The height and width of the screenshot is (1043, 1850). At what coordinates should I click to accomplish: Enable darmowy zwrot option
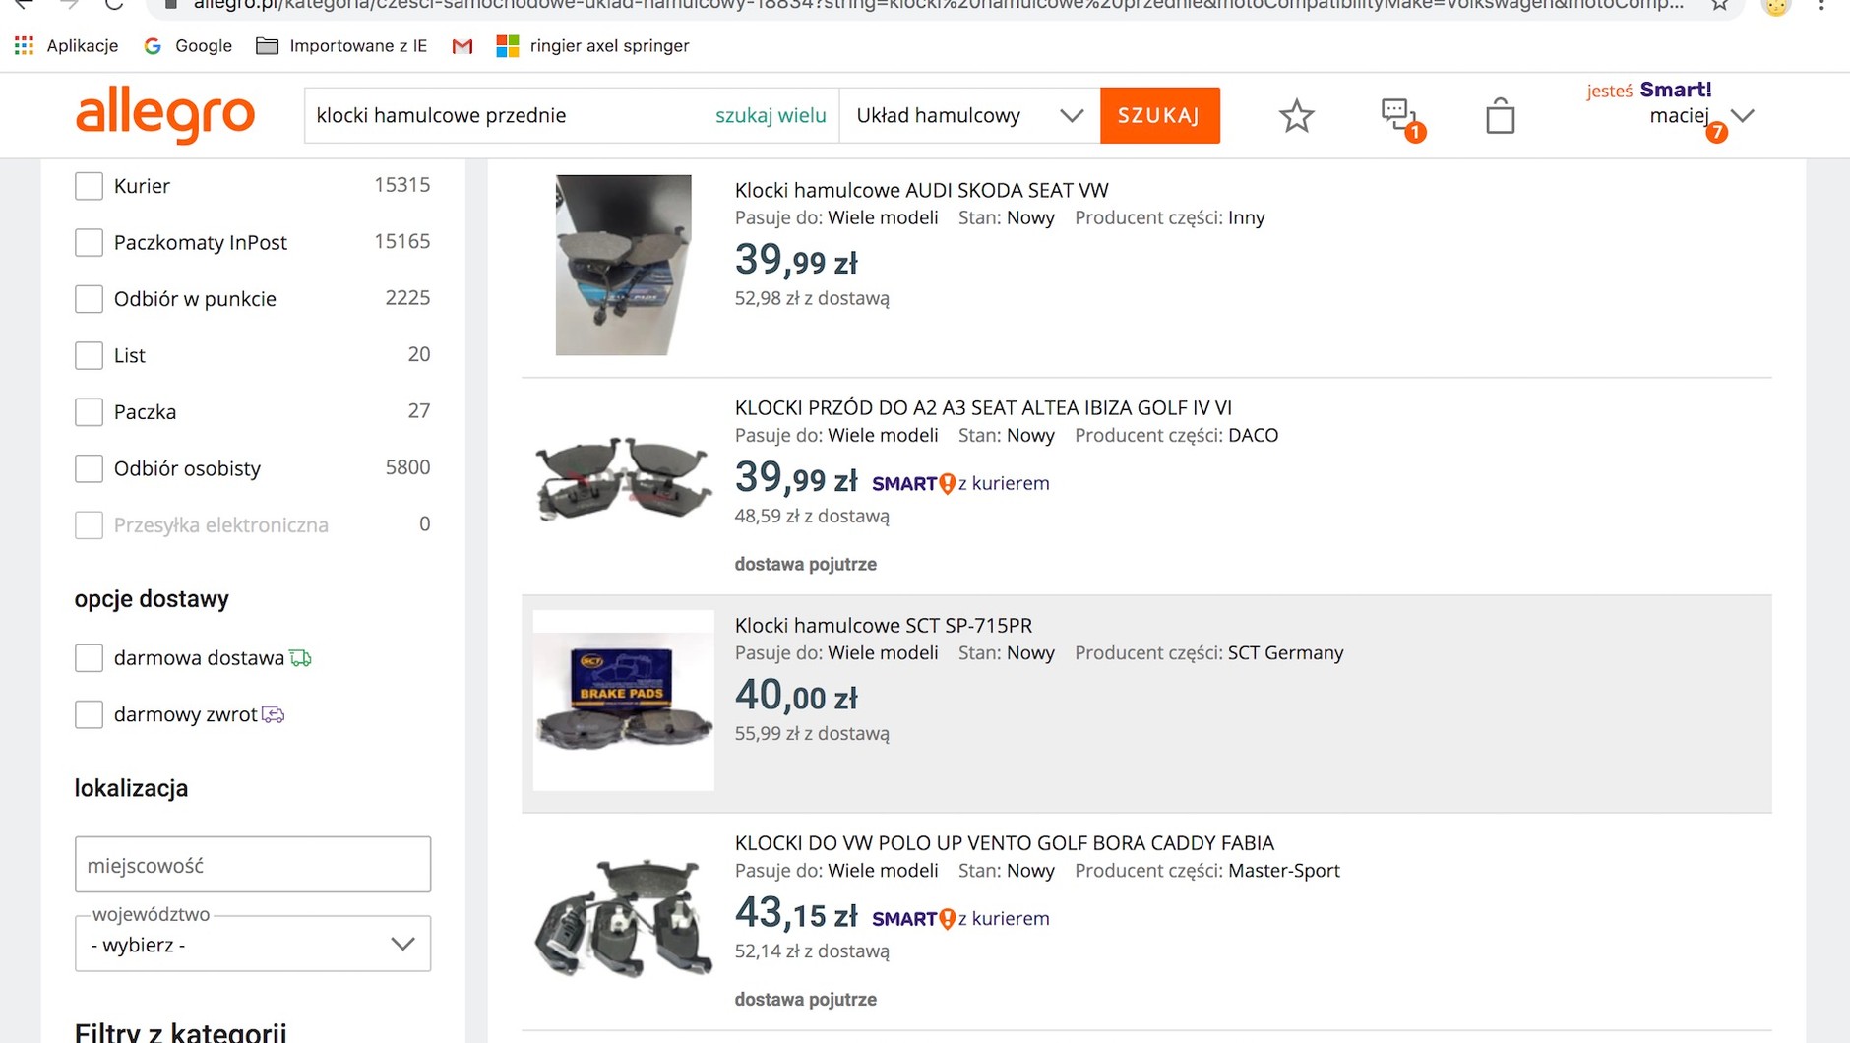click(89, 714)
